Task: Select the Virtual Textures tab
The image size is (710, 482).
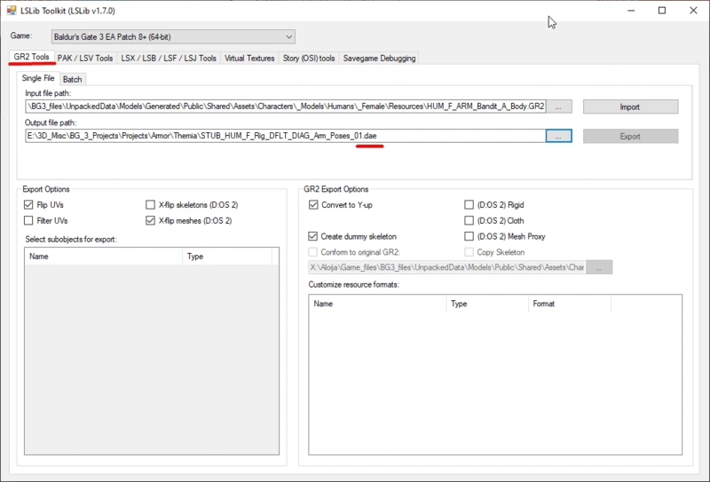Action: click(x=249, y=58)
